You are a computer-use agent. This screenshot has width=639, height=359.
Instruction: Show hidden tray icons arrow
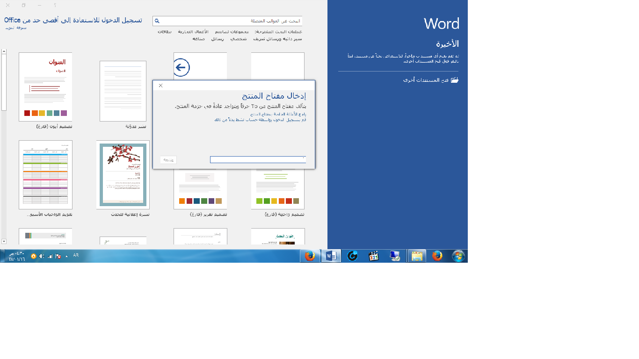66,256
